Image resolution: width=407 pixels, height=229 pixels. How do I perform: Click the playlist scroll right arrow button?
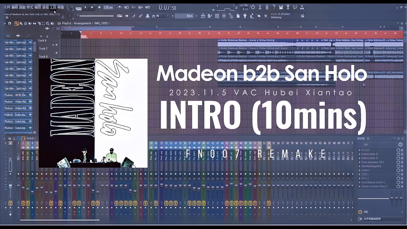tap(402, 28)
